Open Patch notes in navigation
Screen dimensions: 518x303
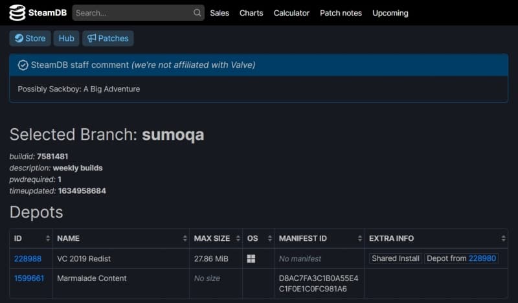click(341, 13)
